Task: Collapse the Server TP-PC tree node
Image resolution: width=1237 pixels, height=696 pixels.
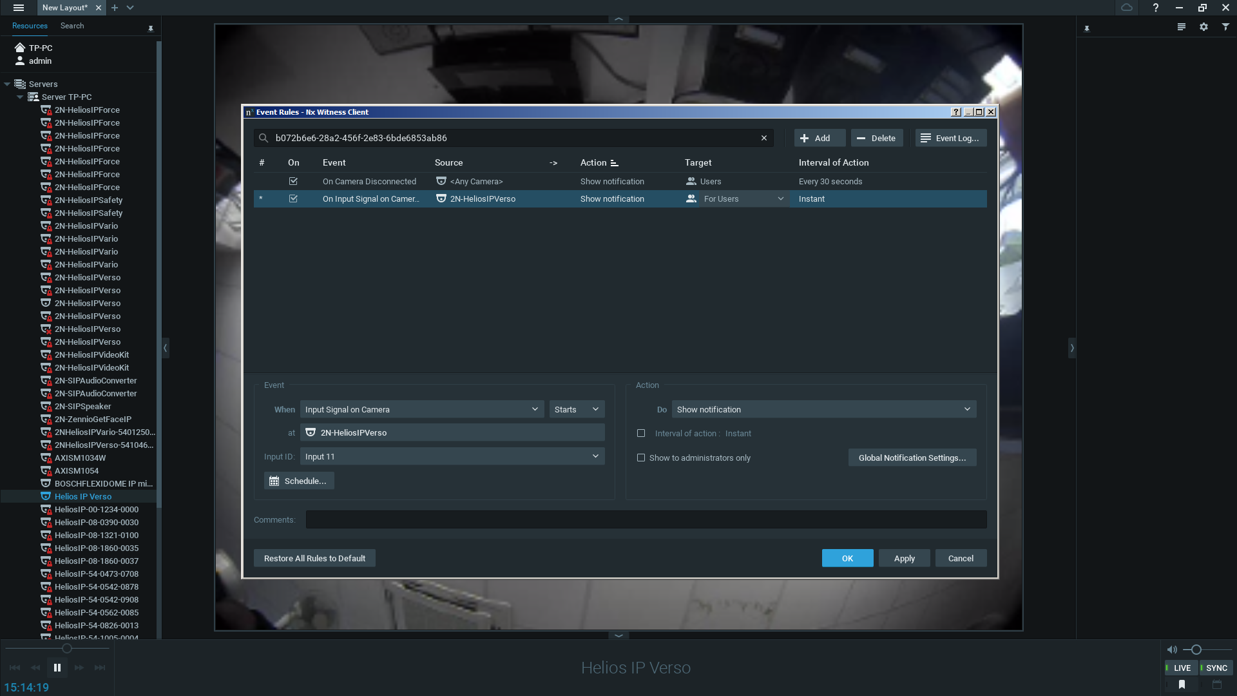Action: [20, 97]
